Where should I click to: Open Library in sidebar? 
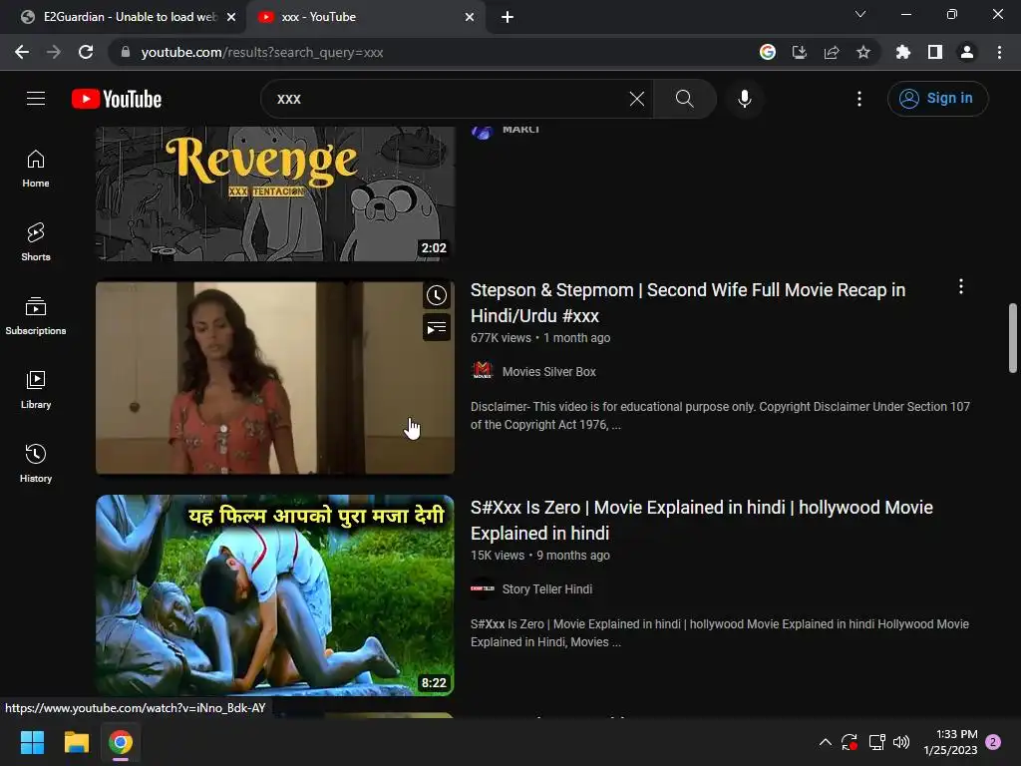pyautogui.click(x=36, y=390)
